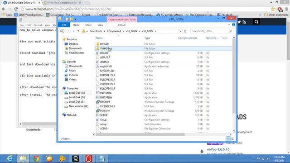The image size is (290, 163).
Task: Open the File ribbon tab
Action: (x=64, y=25)
